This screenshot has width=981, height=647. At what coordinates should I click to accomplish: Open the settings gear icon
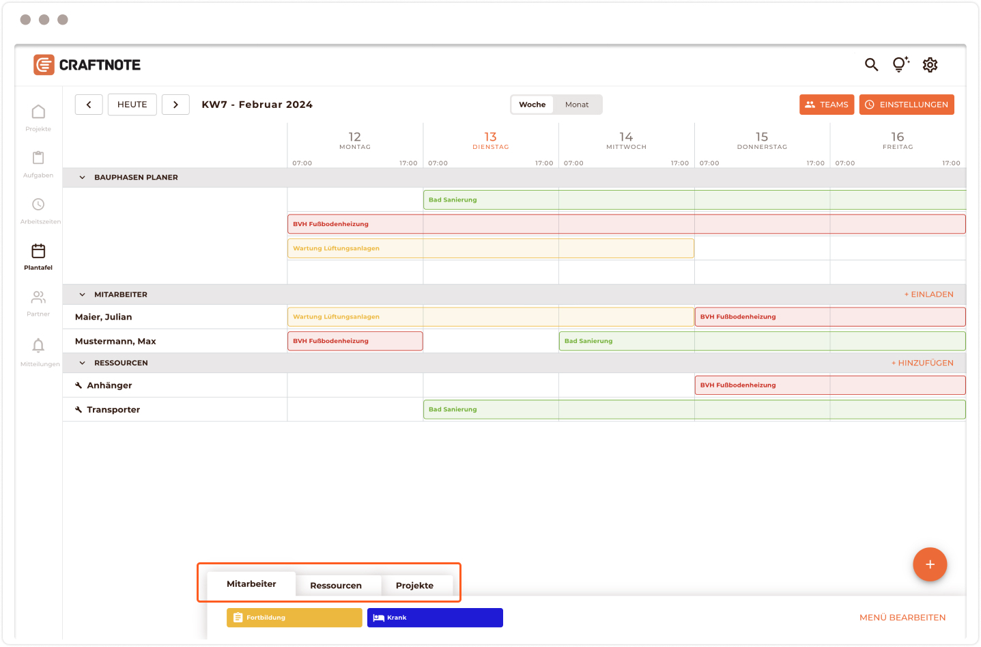tap(930, 65)
